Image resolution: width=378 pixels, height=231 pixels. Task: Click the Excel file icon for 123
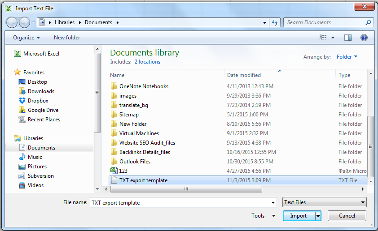pyautogui.click(x=114, y=171)
